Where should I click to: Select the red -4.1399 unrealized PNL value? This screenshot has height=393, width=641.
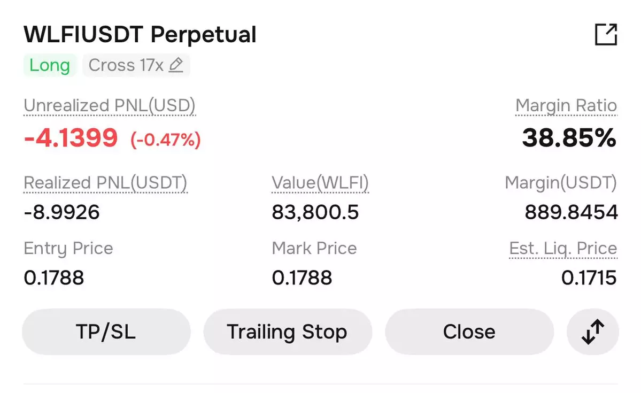coord(71,138)
